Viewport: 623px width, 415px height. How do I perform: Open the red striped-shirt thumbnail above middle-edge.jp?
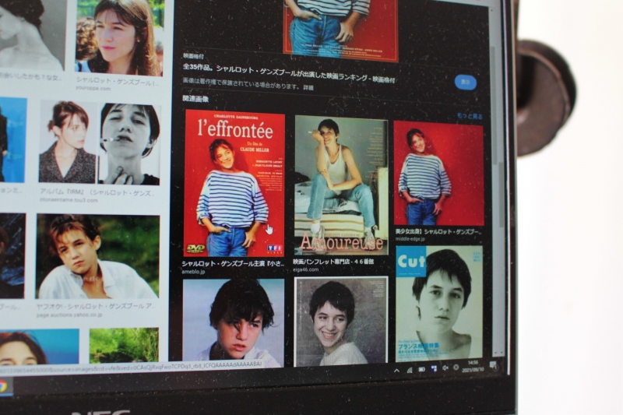pos(439,174)
